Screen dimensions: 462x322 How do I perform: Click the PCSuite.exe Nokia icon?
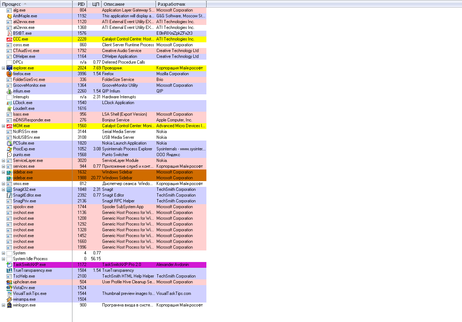tap(9, 143)
